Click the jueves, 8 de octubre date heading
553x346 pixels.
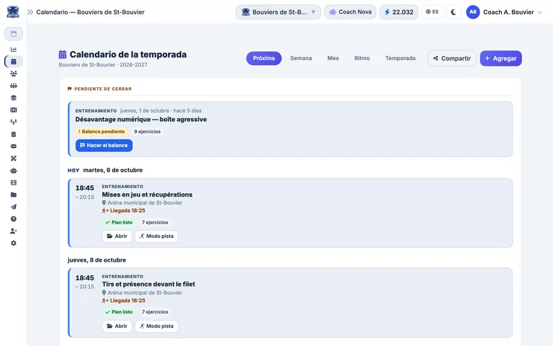97,260
